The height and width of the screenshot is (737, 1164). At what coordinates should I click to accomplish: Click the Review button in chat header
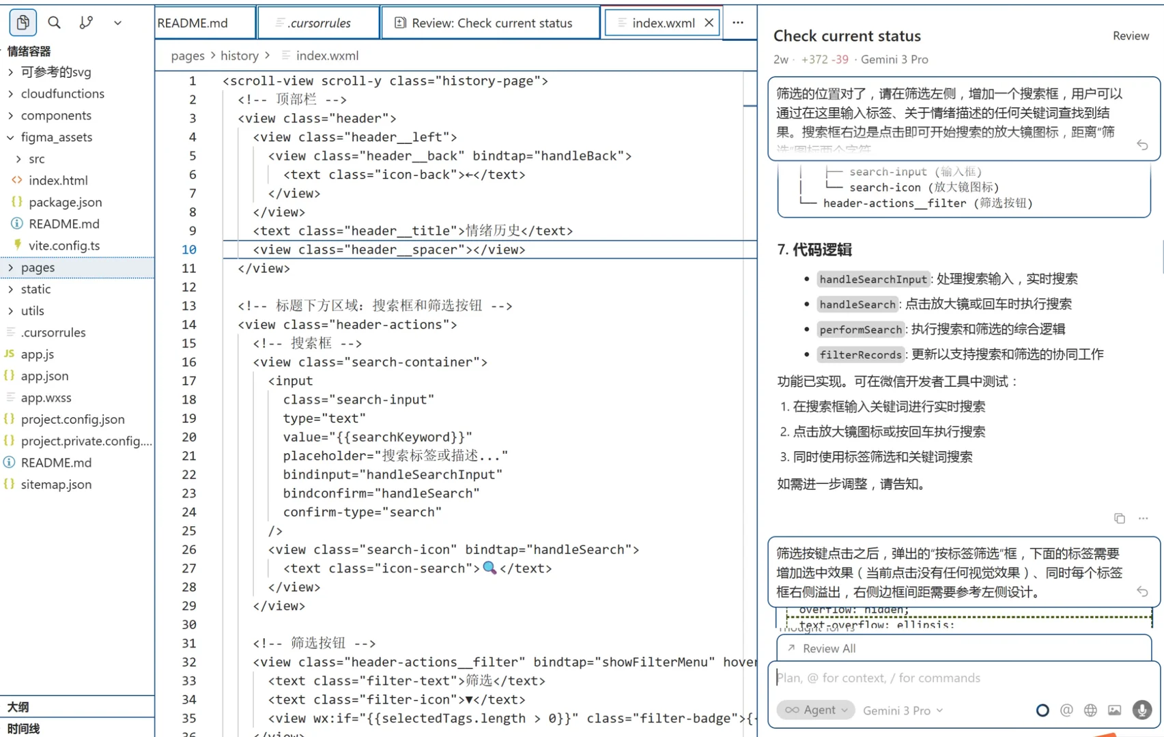1131,35
